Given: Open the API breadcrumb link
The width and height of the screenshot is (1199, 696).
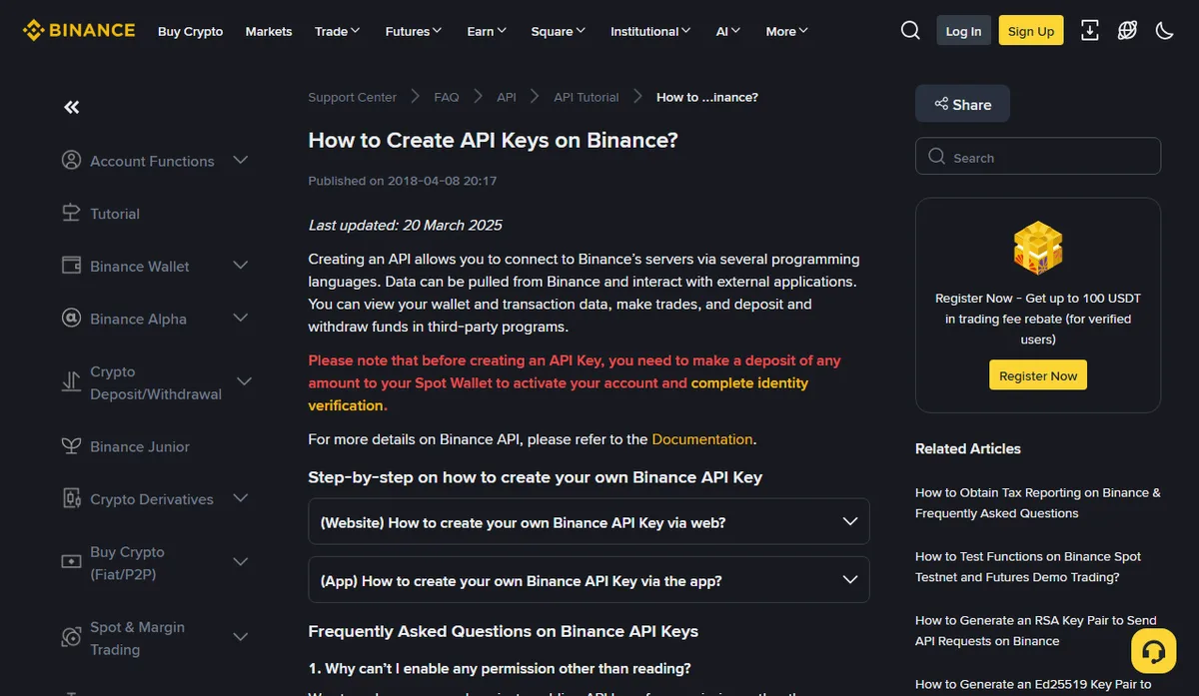Looking at the screenshot, I should point(507,97).
